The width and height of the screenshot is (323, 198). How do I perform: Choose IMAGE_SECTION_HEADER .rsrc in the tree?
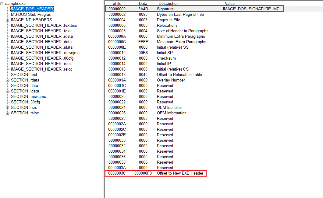[41, 64]
